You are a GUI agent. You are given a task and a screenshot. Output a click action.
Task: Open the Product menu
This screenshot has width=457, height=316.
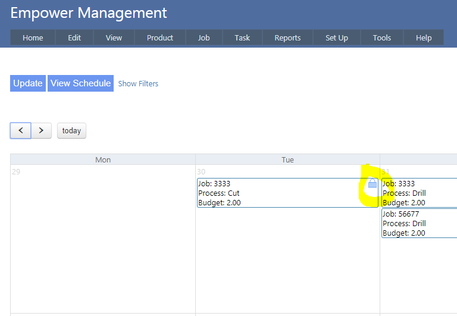point(160,37)
